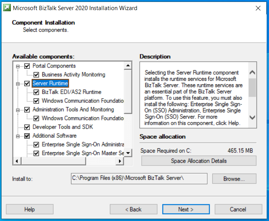Click the component list scroll-left arrow
This screenshot has width=269, height=221.
click(17, 161)
